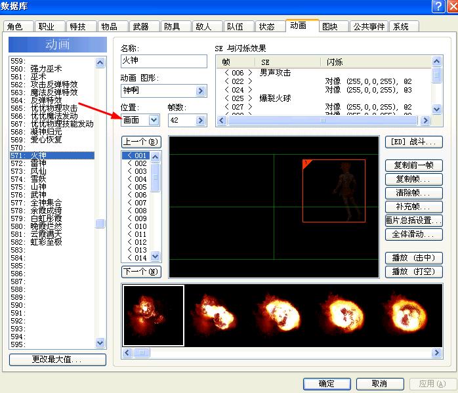
Task: Select animation 572: 雷神
Action: click(x=52, y=163)
